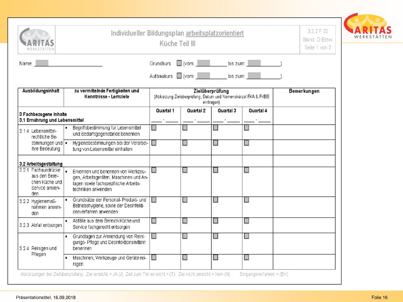
Task: Click the '3.2.2 Hygienemaßnahmen anwenden' row label
Action: pos(41,207)
